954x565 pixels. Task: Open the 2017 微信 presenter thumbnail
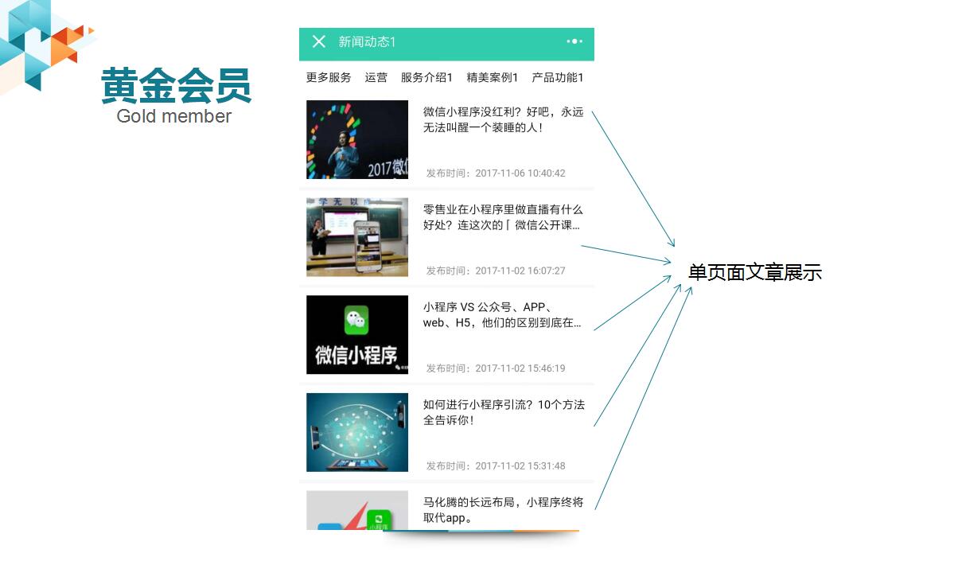pyautogui.click(x=357, y=139)
